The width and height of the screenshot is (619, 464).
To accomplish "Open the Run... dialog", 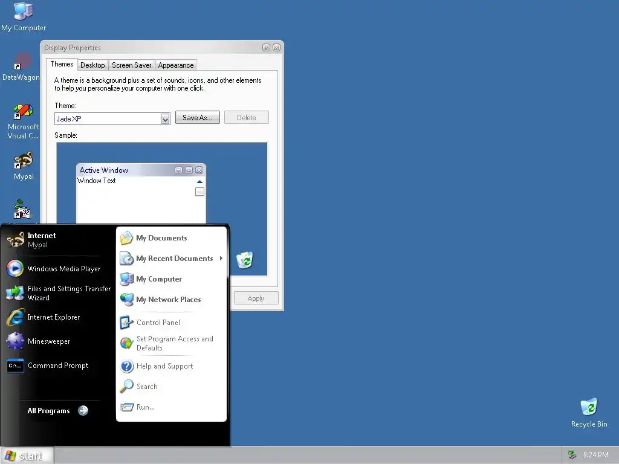I will coord(171,407).
